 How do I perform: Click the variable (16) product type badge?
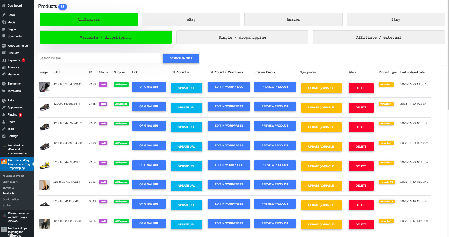[387, 201]
